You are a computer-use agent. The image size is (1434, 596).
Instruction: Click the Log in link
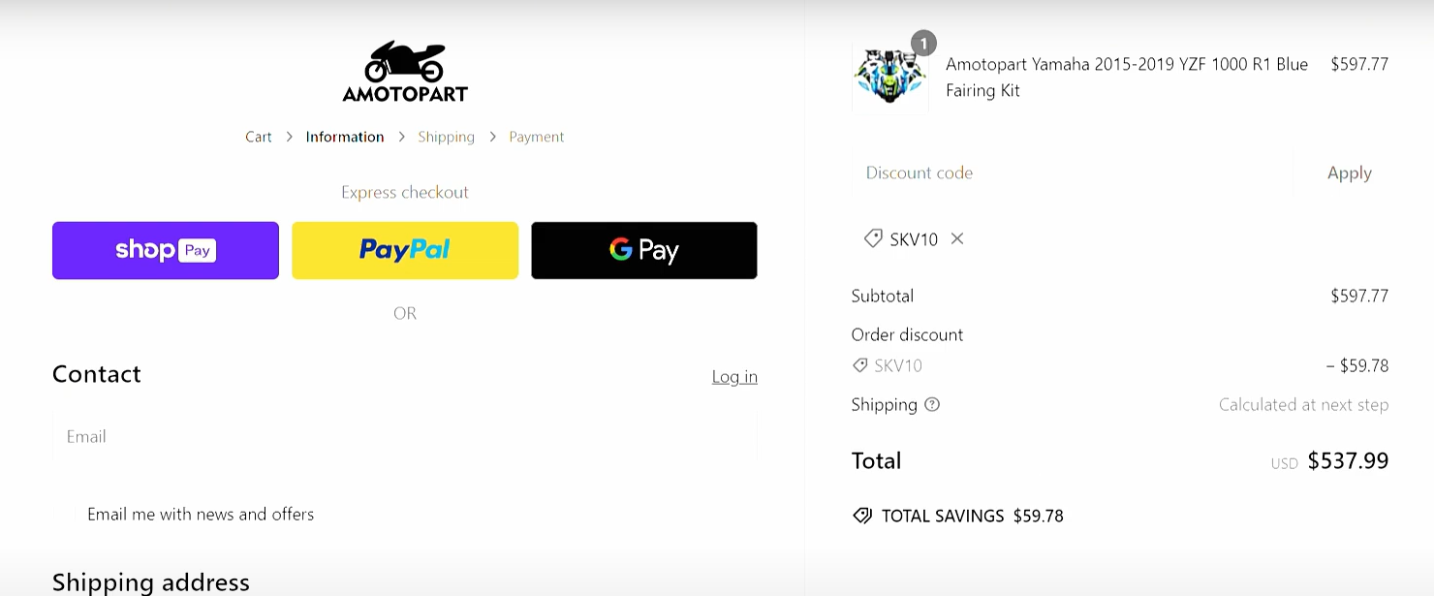(x=734, y=376)
